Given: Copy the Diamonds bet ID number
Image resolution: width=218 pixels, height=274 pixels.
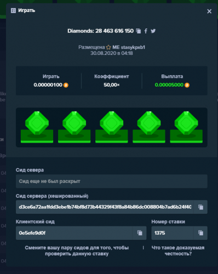Looking at the screenshot, I should [139, 31].
